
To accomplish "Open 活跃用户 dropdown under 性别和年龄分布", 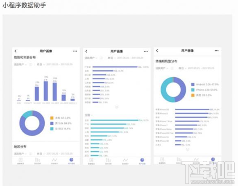I will pos(20,64).
